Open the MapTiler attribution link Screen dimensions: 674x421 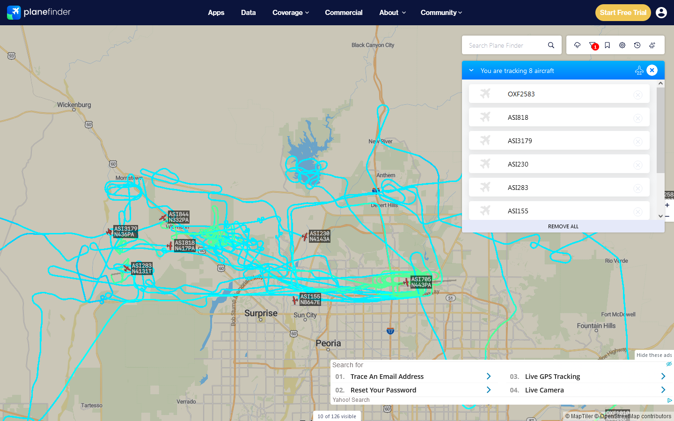pyautogui.click(x=579, y=416)
